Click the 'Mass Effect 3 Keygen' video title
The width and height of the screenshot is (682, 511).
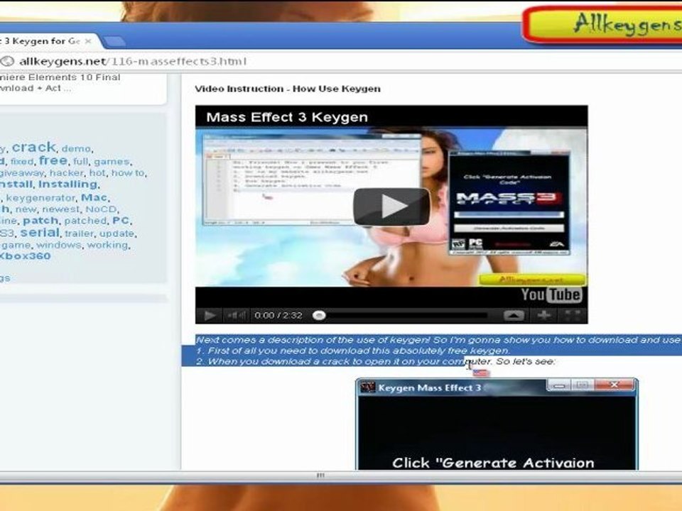(287, 117)
